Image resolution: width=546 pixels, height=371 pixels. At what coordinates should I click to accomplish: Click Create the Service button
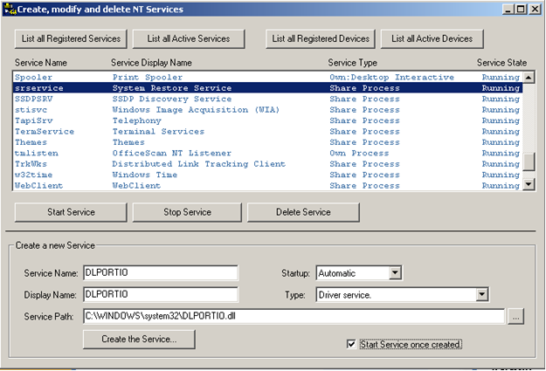tap(139, 339)
